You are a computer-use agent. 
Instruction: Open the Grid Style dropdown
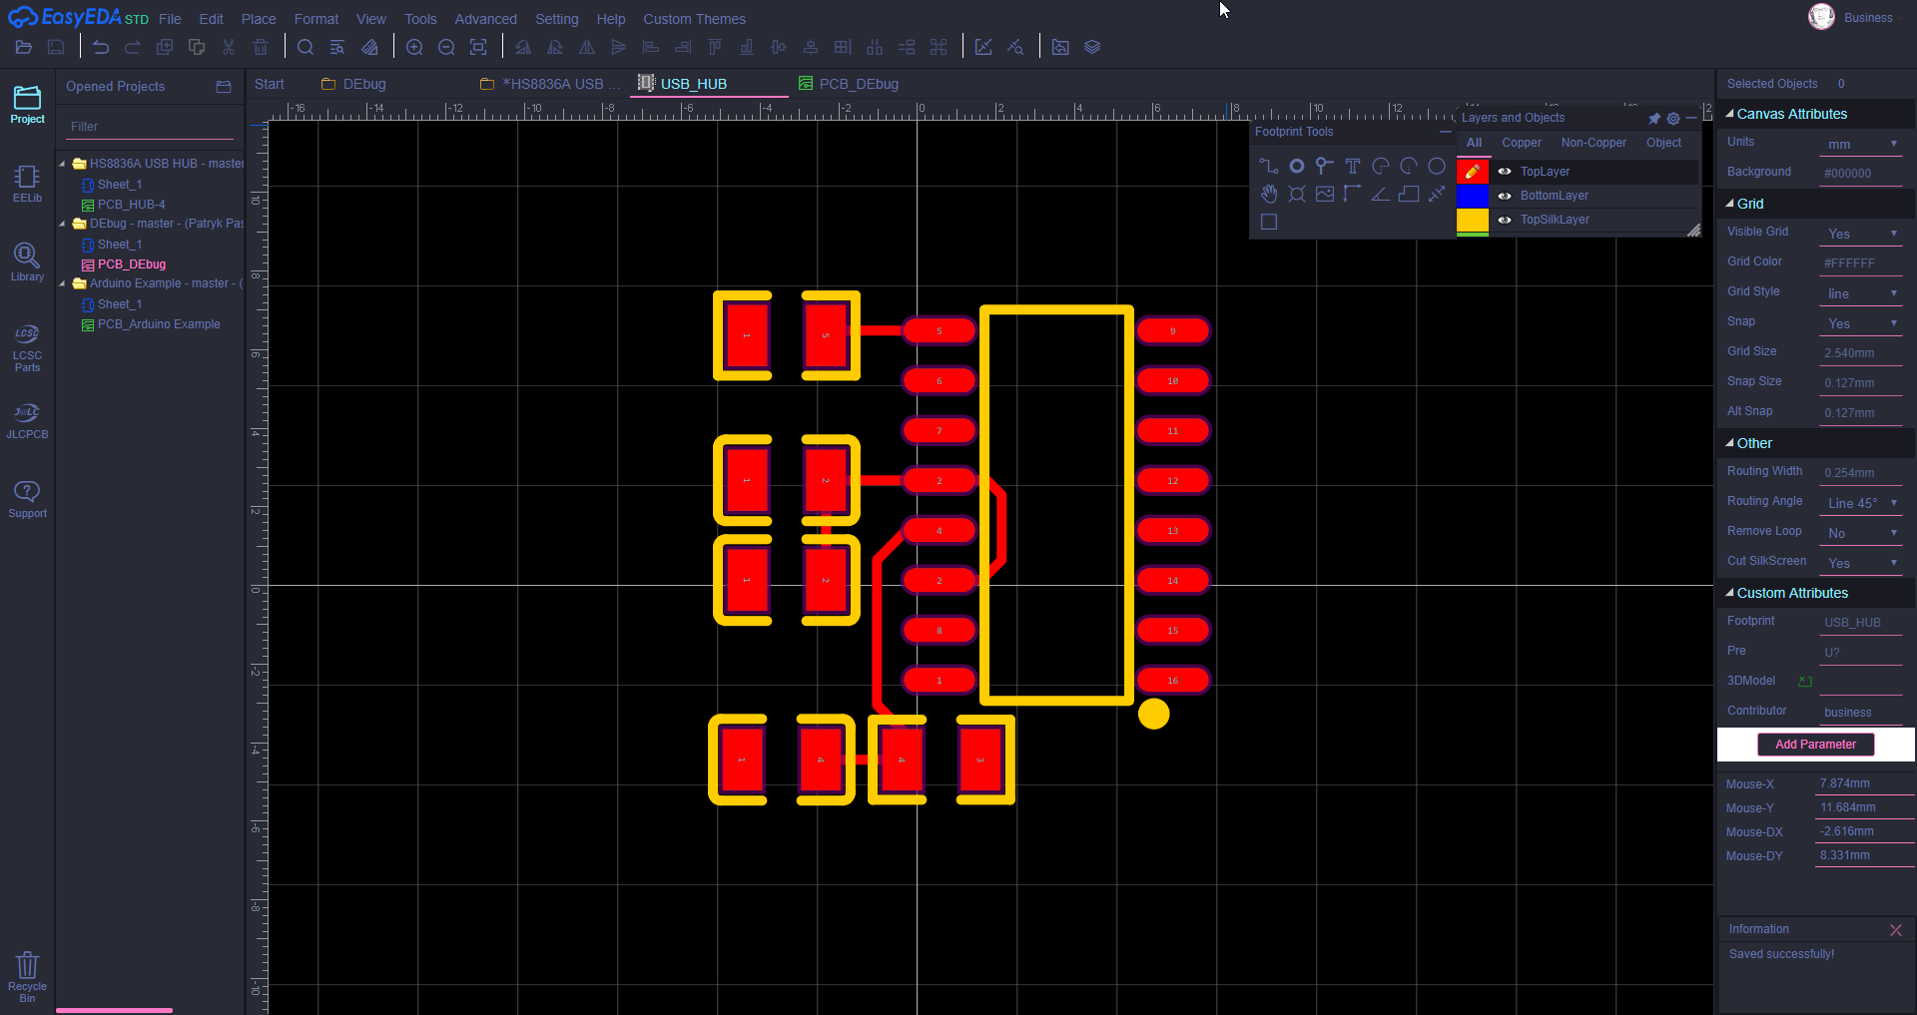point(1862,293)
